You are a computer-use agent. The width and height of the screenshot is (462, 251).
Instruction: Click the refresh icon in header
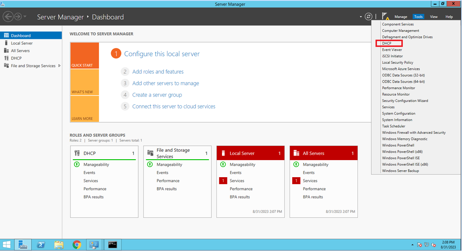(369, 17)
